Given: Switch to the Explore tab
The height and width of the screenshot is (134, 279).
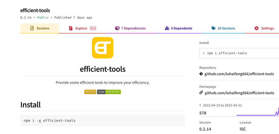Looking at the screenshot, I should [82, 29].
